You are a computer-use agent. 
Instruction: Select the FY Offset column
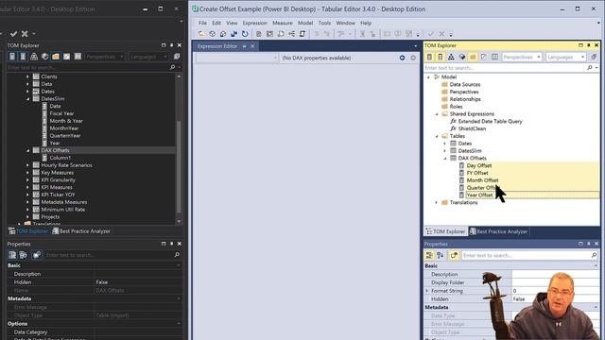tap(477, 173)
